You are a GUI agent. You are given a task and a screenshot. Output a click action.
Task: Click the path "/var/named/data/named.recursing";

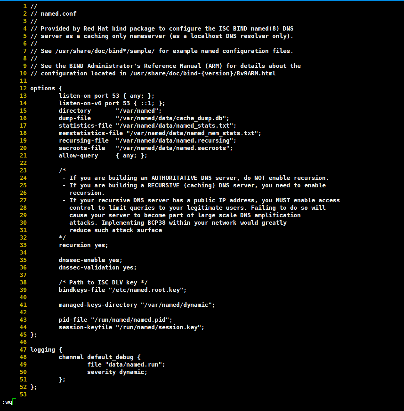(176, 141)
